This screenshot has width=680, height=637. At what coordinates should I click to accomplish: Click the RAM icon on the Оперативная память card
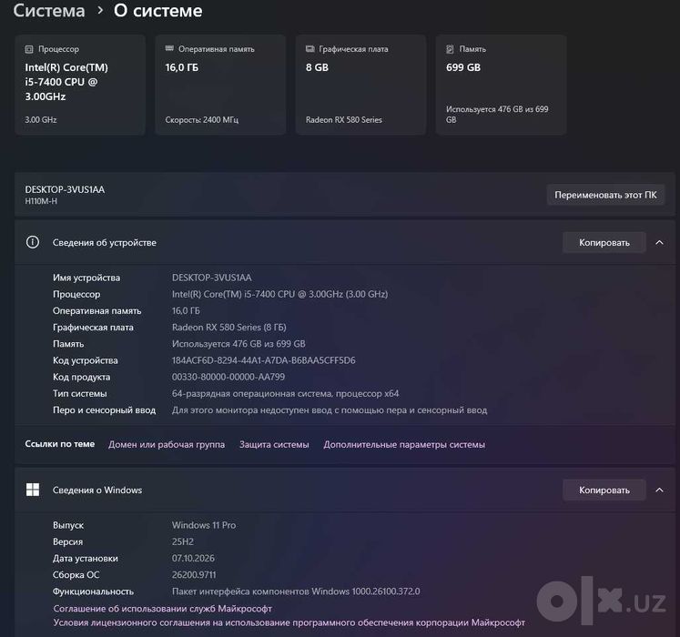pyautogui.click(x=169, y=48)
